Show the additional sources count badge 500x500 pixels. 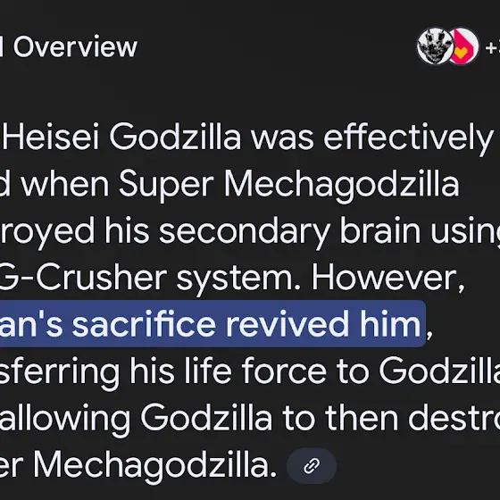tap(492, 47)
